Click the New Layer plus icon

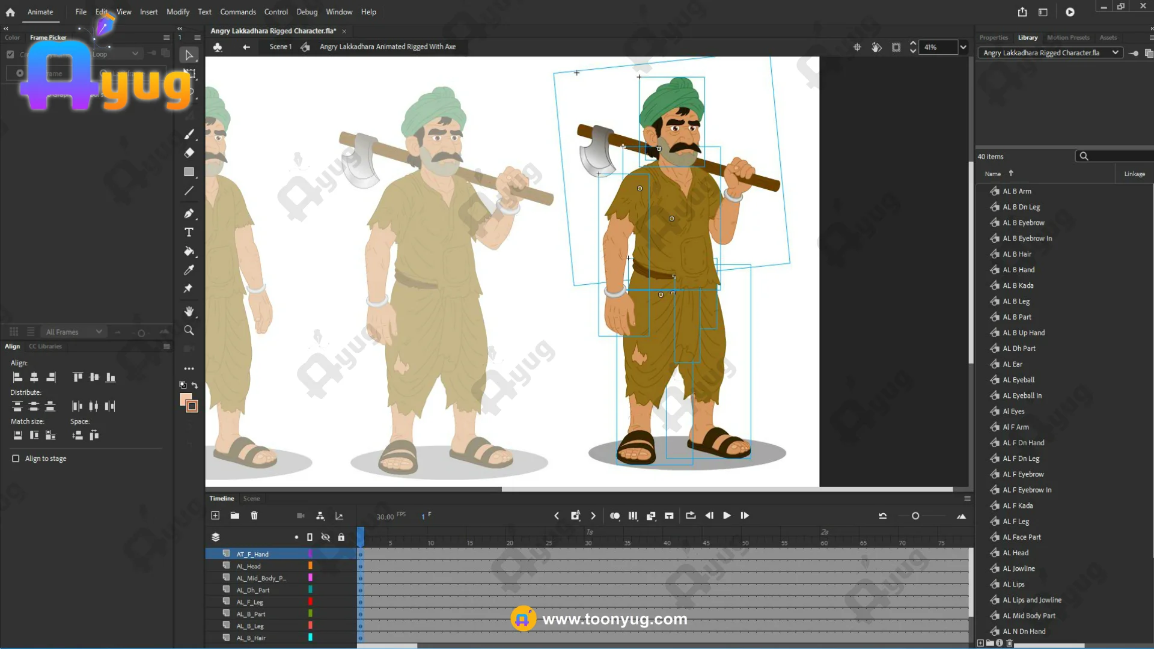tap(215, 516)
